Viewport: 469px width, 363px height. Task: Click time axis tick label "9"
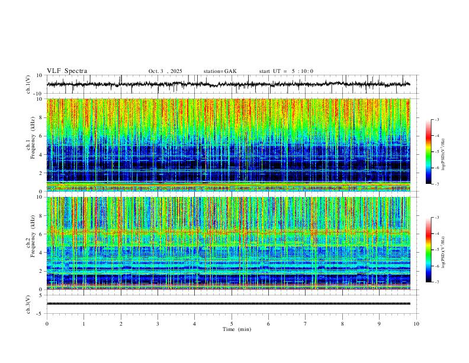click(x=379, y=324)
